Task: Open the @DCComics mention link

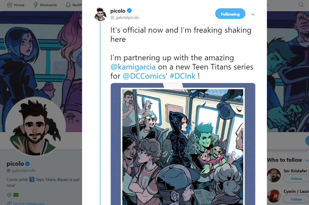Action: click(144, 76)
